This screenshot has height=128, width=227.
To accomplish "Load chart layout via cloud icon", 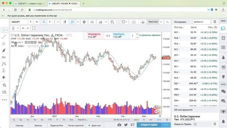I will [x=133, y=22].
